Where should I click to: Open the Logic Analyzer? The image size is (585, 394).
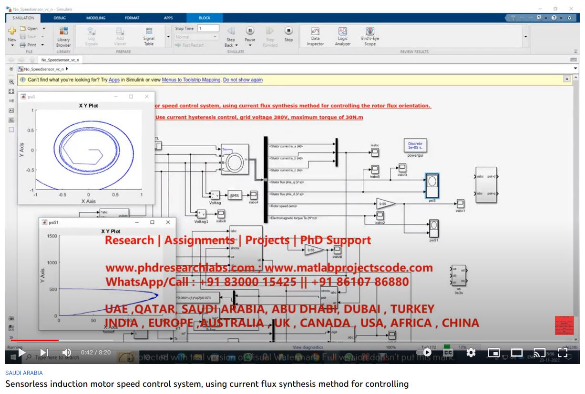pos(343,36)
